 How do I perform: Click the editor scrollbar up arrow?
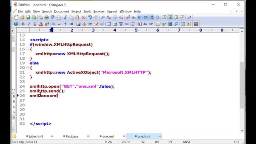[242, 31]
